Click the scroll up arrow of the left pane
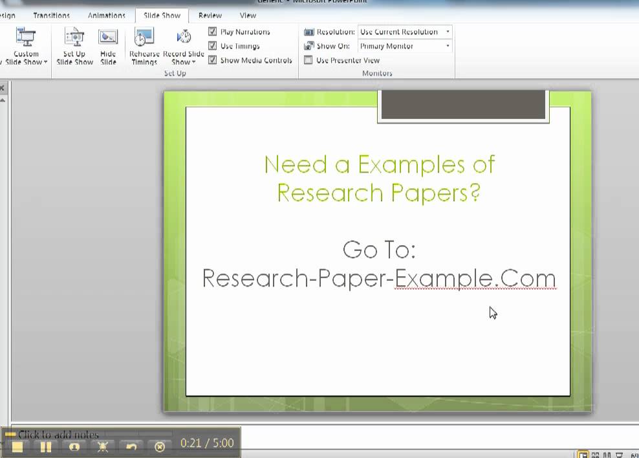This screenshot has width=639, height=458. (x=3, y=100)
